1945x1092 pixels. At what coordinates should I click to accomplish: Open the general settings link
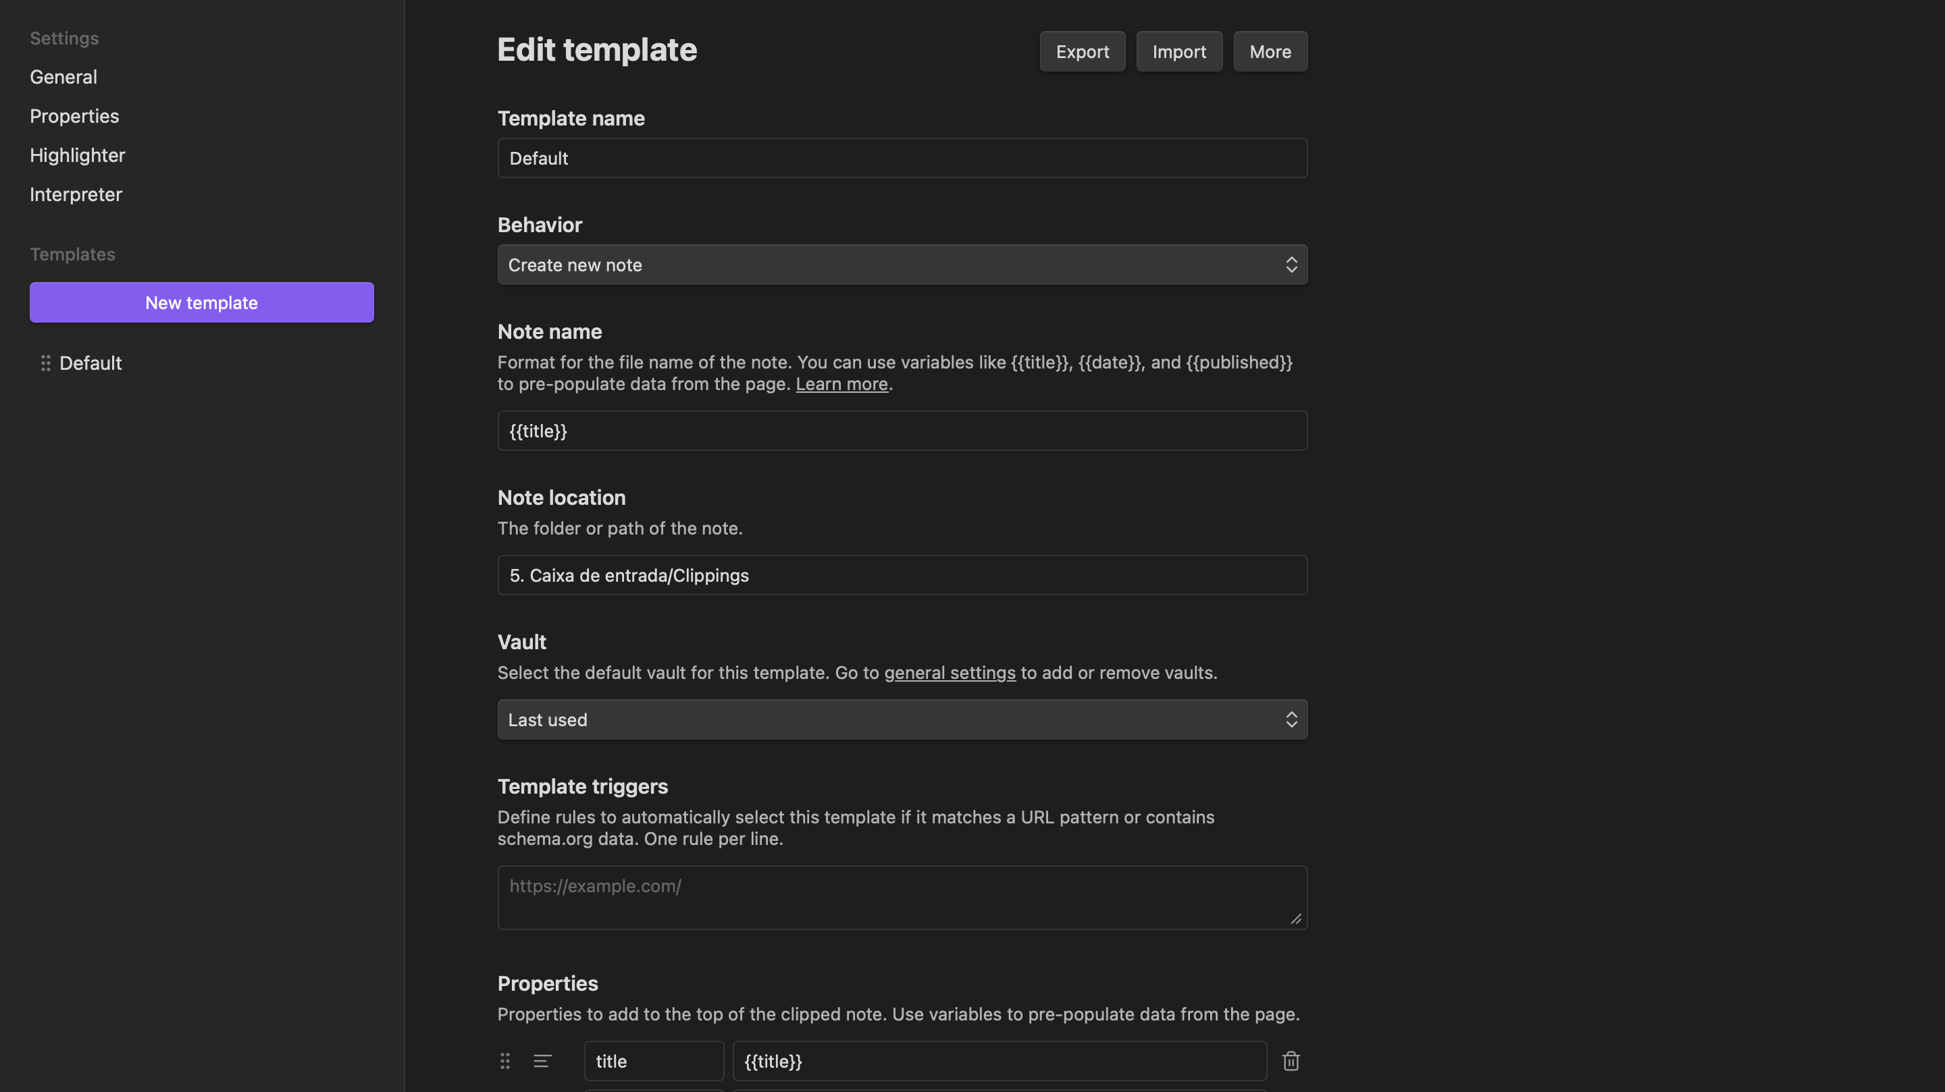pos(949,672)
